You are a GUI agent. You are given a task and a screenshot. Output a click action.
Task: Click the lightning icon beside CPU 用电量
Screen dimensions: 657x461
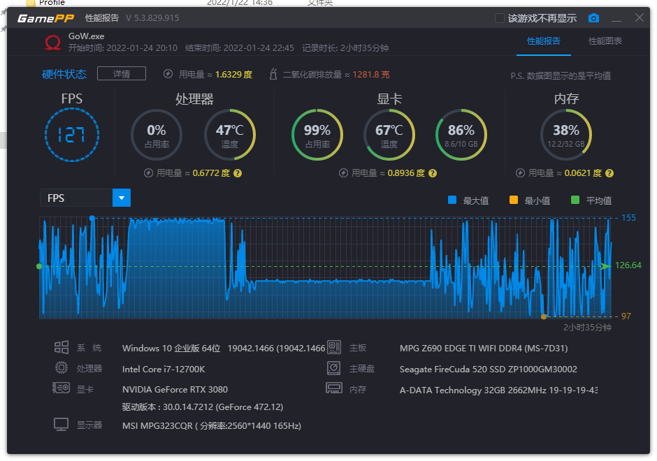pos(148,173)
